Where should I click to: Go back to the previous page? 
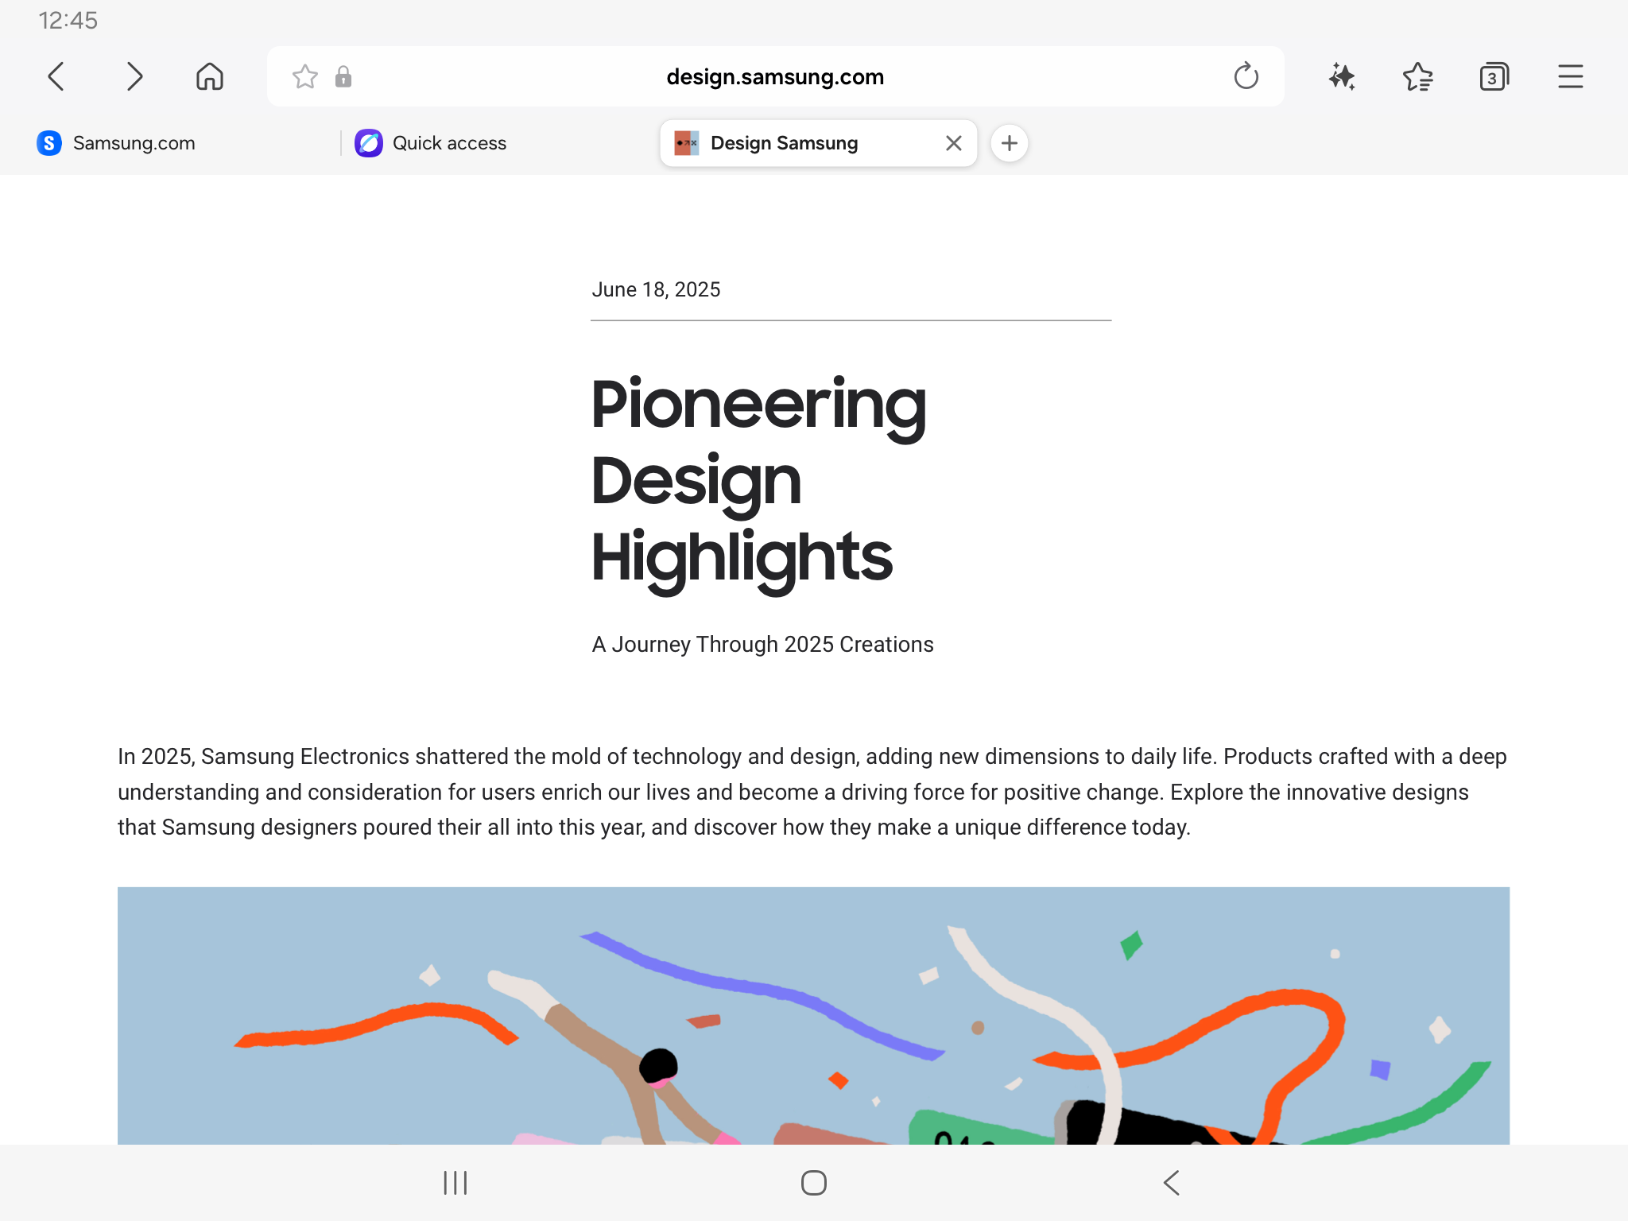(x=56, y=77)
